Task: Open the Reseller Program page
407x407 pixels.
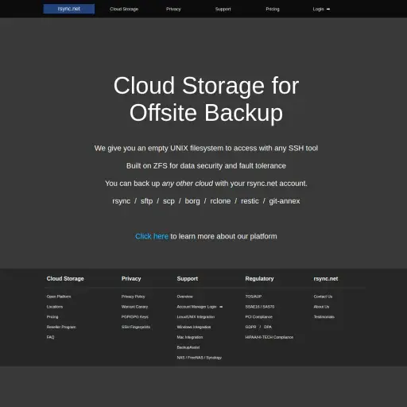Action: click(x=61, y=327)
